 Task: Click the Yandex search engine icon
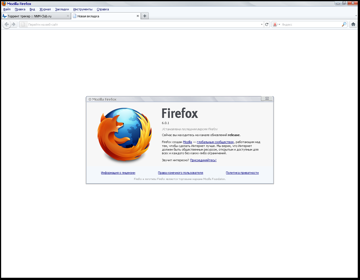275,24
